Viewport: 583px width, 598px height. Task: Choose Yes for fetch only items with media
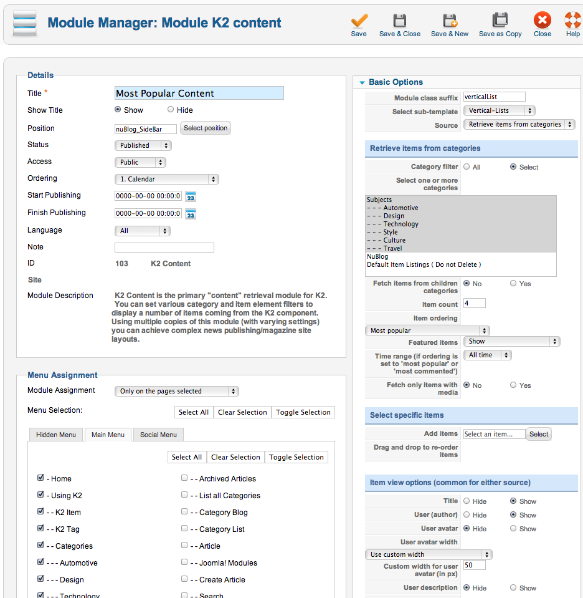pos(513,385)
